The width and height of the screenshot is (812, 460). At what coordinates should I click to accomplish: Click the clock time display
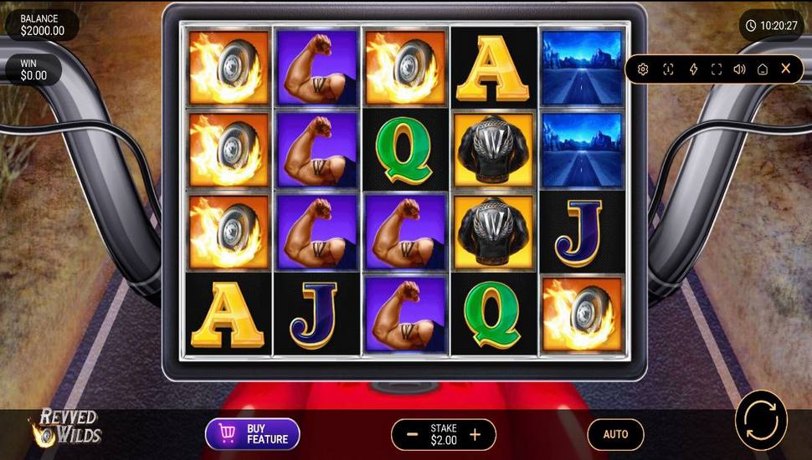click(x=771, y=25)
